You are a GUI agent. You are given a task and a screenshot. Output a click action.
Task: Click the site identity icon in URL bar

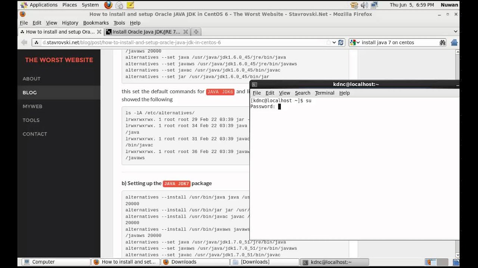coord(37,42)
